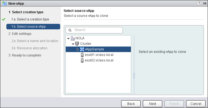Go to step 1a Select a creation type
208x108 pixels.
coord(30,19)
